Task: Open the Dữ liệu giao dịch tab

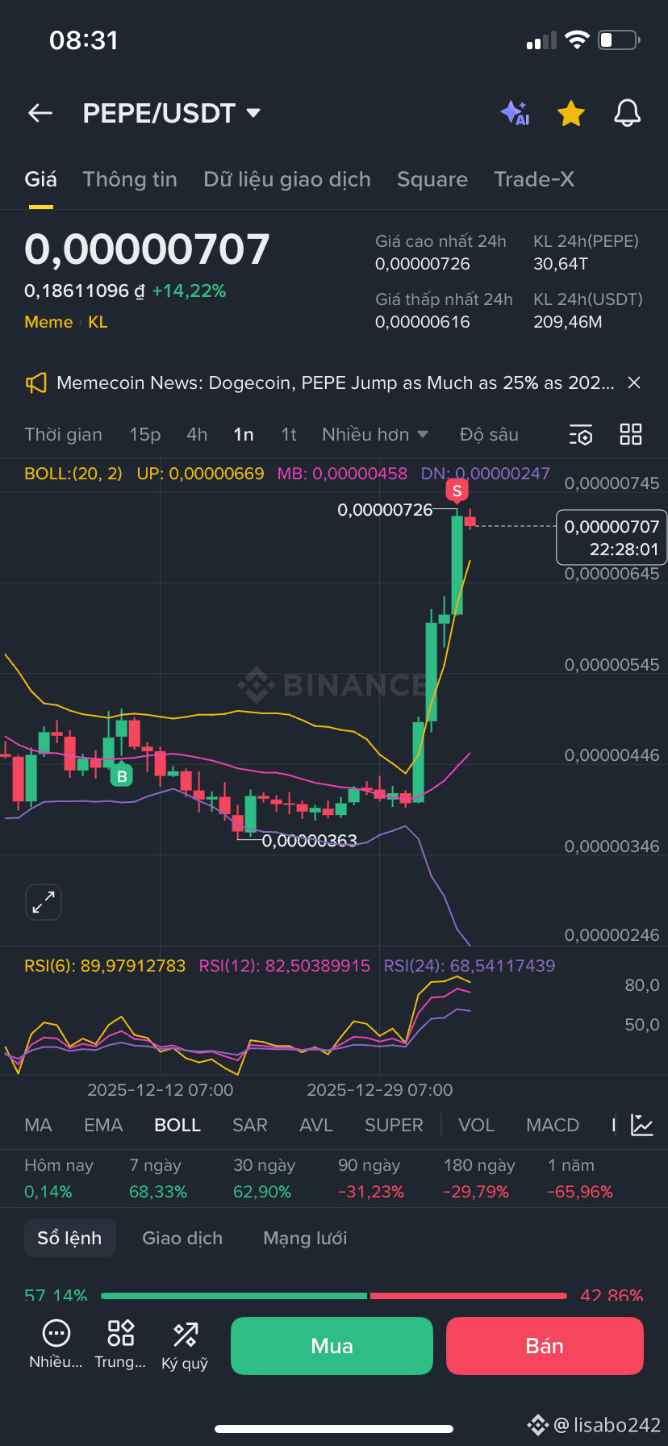Action: click(287, 179)
